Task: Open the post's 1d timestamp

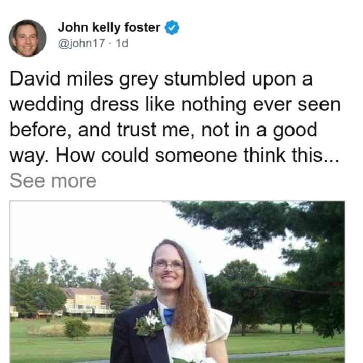Action: click(x=122, y=43)
